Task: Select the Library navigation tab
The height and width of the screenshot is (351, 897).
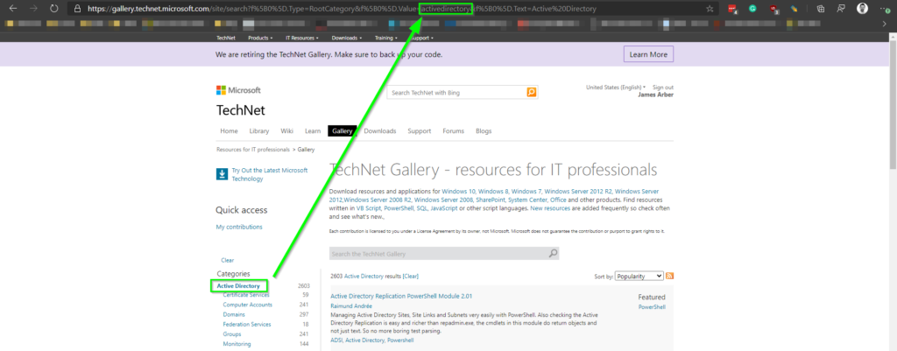Action: pos(259,131)
